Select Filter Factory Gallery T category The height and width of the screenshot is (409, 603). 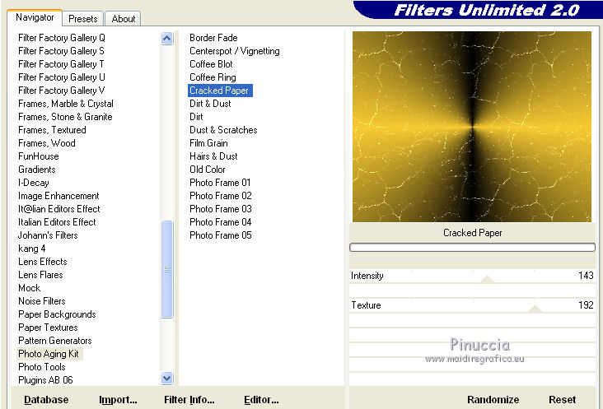tap(61, 63)
